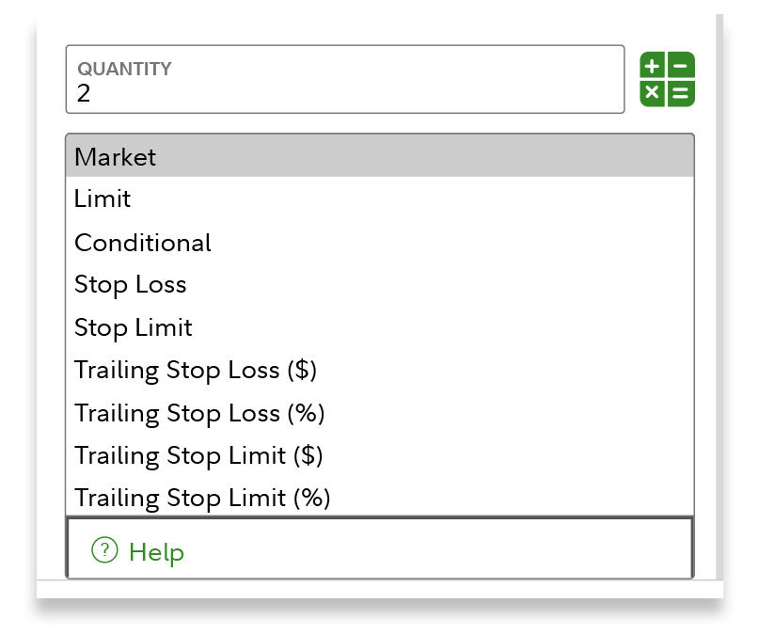The width and height of the screenshot is (759, 635).
Task: Click the vertical scrollbar on the right
Action: pyautogui.click(x=719, y=282)
